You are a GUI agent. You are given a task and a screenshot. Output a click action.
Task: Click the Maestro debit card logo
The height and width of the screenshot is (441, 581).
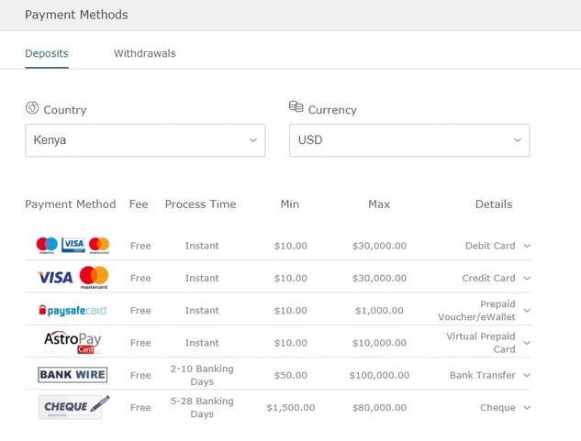click(x=47, y=245)
